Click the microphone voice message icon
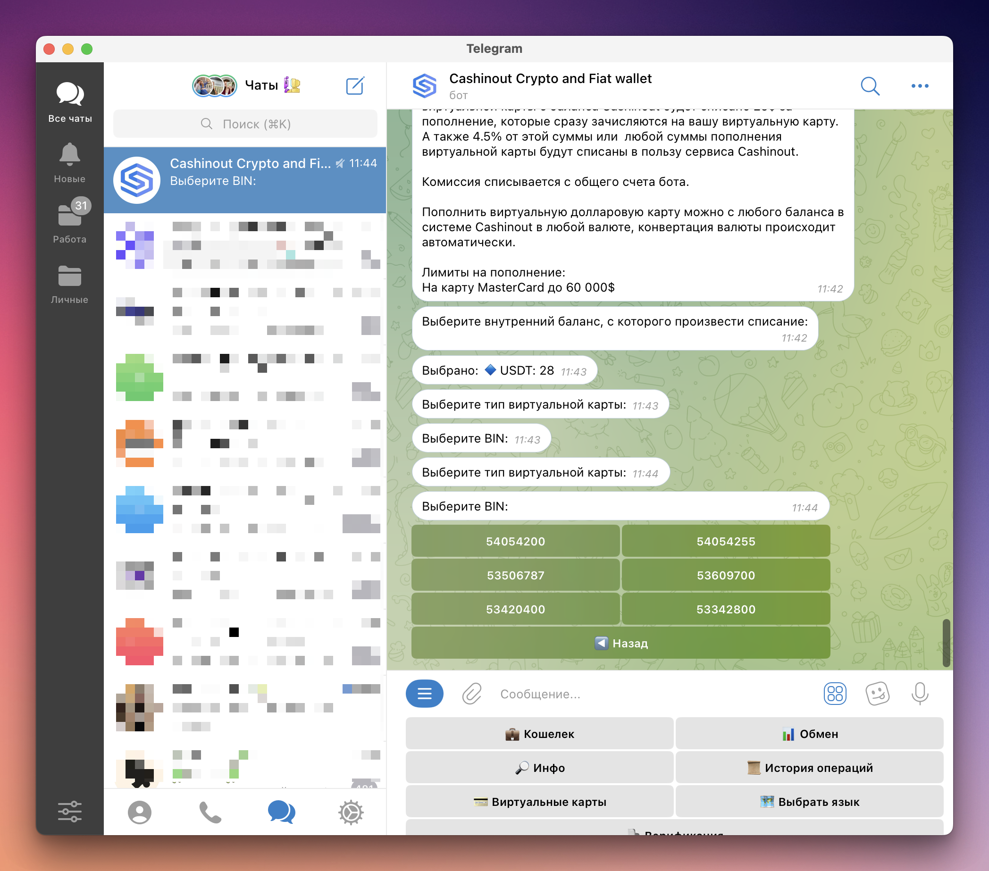 pos(919,694)
